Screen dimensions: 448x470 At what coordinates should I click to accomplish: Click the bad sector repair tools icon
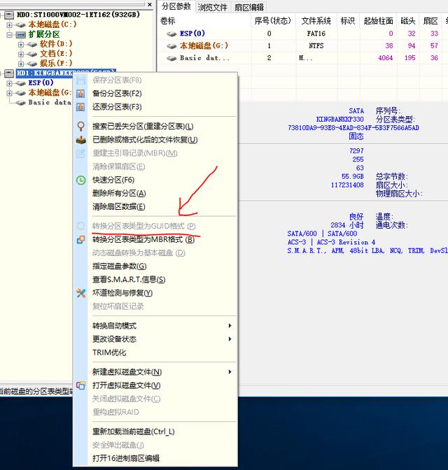click(80, 293)
